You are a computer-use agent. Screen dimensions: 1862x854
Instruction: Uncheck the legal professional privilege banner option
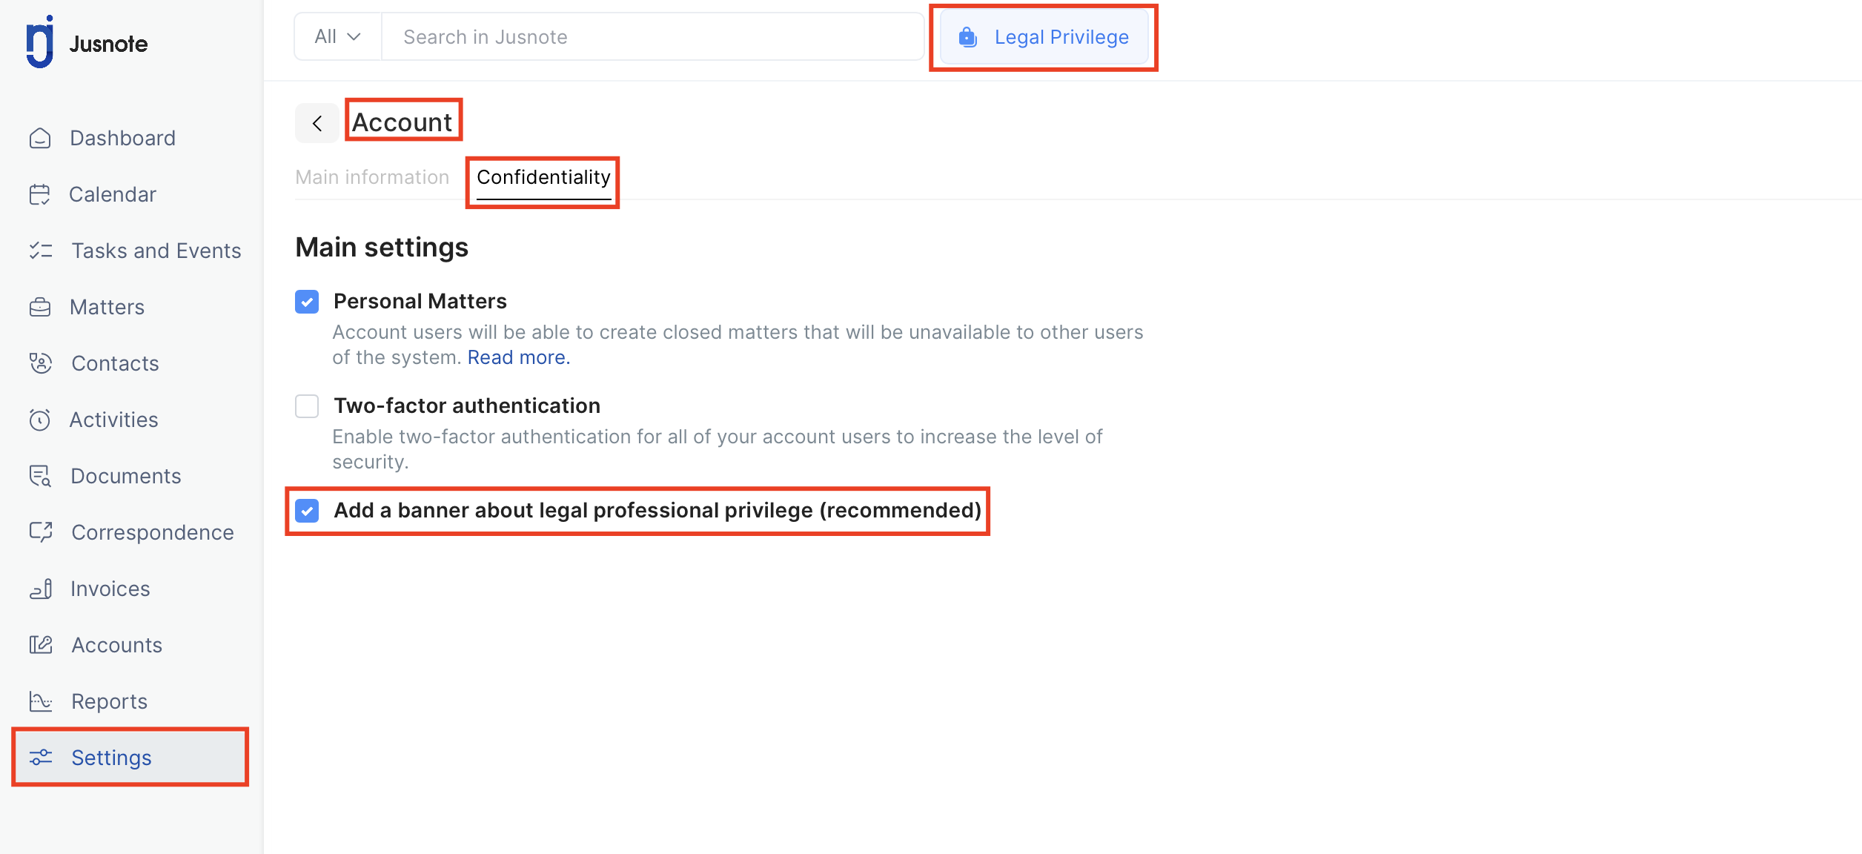pos(307,511)
